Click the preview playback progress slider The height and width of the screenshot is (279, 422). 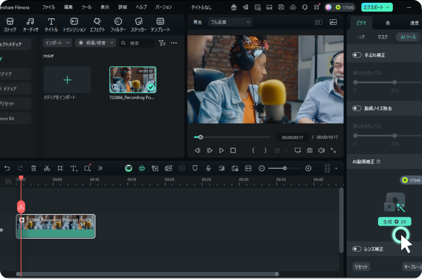point(231,137)
